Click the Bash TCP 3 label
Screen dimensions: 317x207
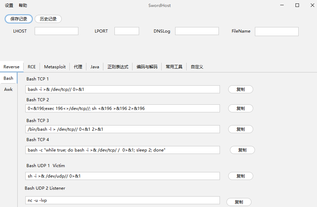tap(37, 121)
